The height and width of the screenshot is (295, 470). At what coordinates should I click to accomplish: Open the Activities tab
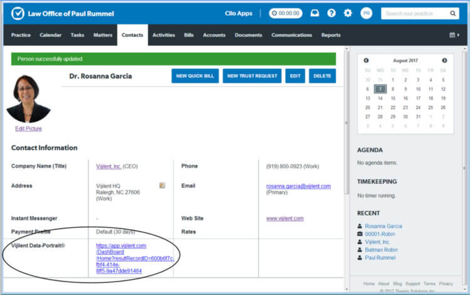click(x=164, y=35)
